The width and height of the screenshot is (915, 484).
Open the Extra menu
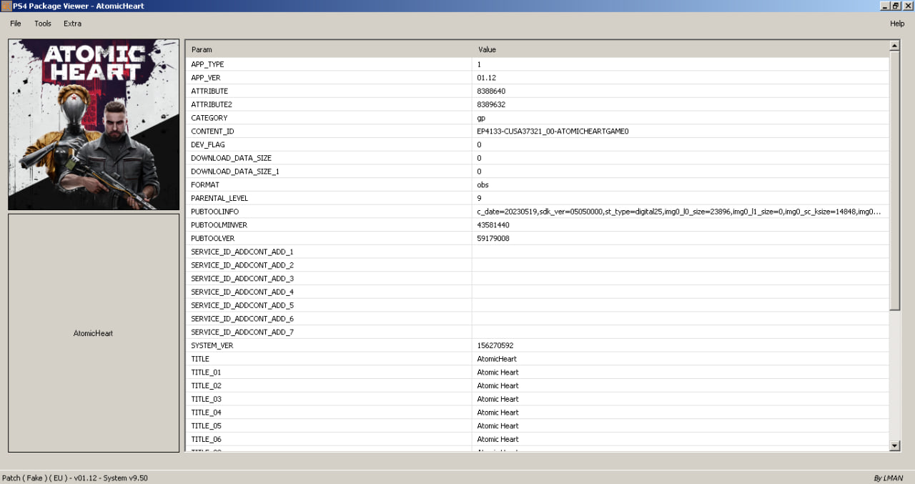pyautogui.click(x=72, y=24)
